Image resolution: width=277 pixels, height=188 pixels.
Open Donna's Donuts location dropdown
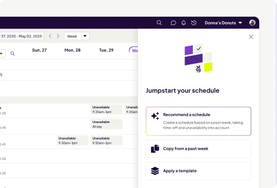pos(223,23)
